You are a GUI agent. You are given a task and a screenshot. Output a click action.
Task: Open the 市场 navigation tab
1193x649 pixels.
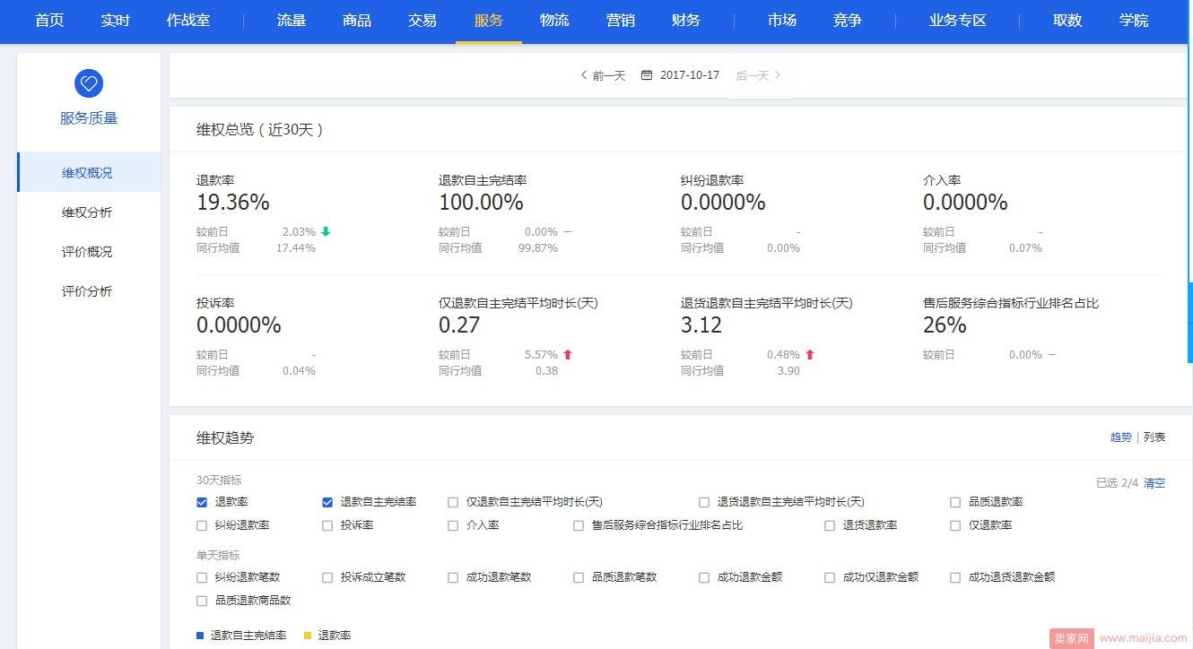click(x=782, y=21)
